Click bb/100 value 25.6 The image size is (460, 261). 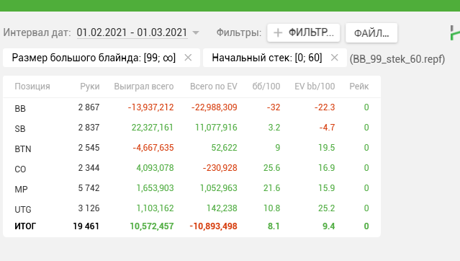pyautogui.click(x=271, y=168)
